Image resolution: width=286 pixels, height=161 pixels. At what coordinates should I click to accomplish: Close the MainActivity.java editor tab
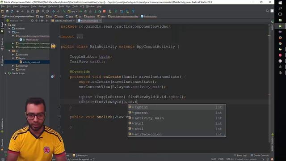[x=100, y=21]
